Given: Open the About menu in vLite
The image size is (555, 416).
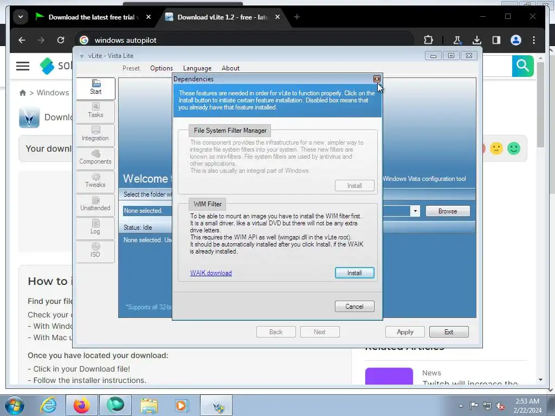Looking at the screenshot, I should [x=230, y=68].
